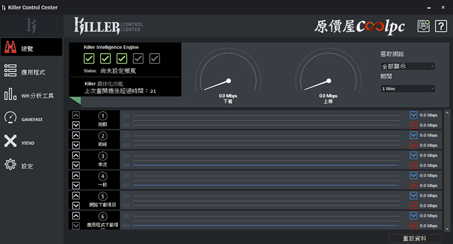This screenshot has width=453, height=244.
Task: Open the 總覽 overview tab
Action: click(x=31, y=47)
